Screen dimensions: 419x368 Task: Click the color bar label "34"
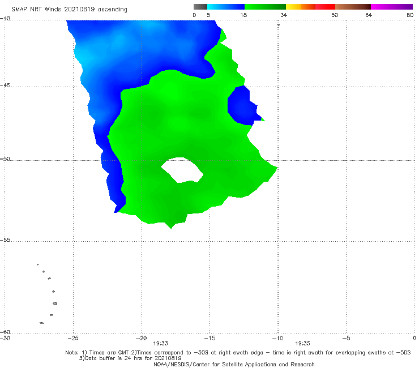tap(284, 15)
